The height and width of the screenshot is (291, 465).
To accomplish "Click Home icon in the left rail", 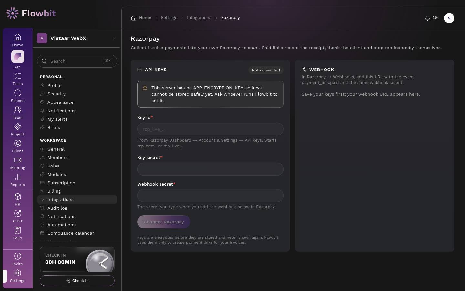I will (18, 38).
